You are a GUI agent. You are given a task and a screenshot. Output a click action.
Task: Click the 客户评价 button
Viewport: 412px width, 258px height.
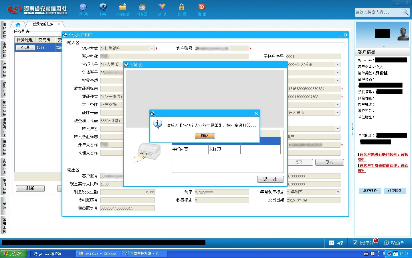(370, 191)
